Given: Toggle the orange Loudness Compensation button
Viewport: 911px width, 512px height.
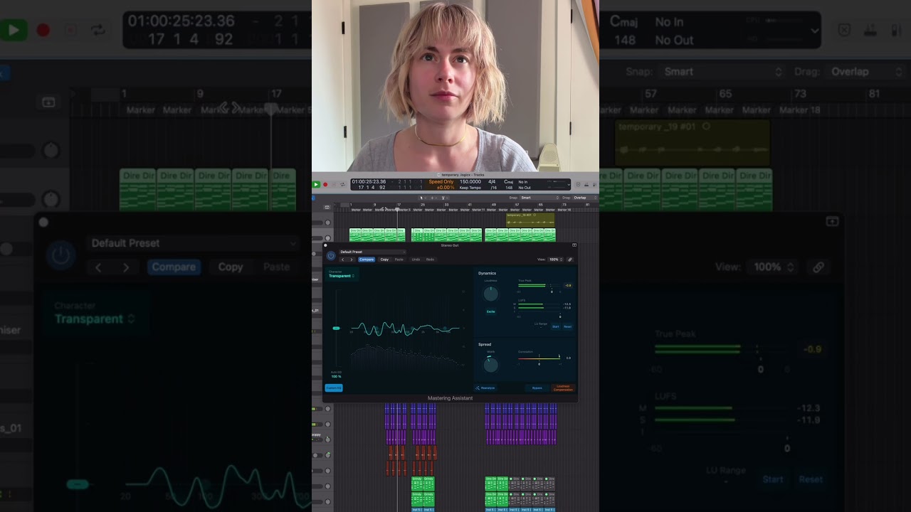Looking at the screenshot, I should 563,388.
